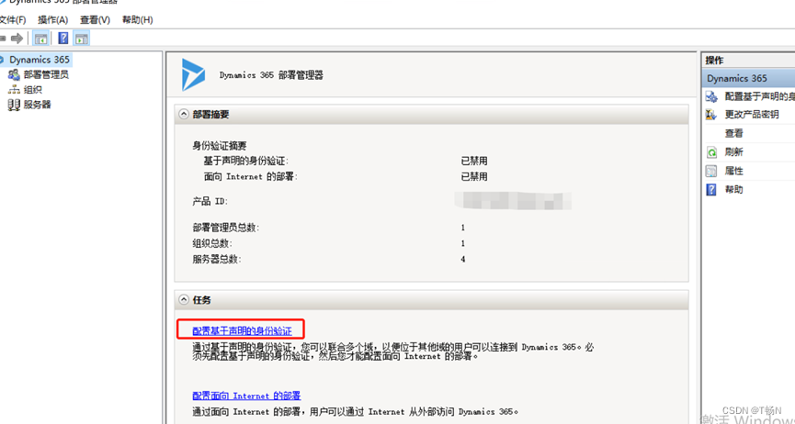Click the 部署管理员总数 label
This screenshot has height=424, width=795.
pos(226,228)
